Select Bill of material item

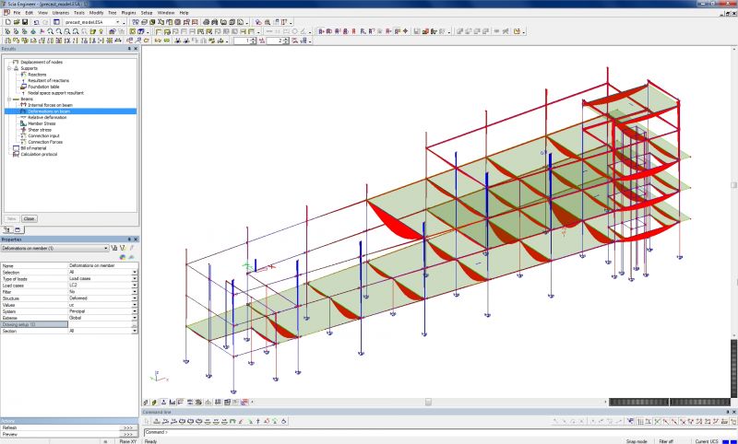pyautogui.click(x=33, y=147)
